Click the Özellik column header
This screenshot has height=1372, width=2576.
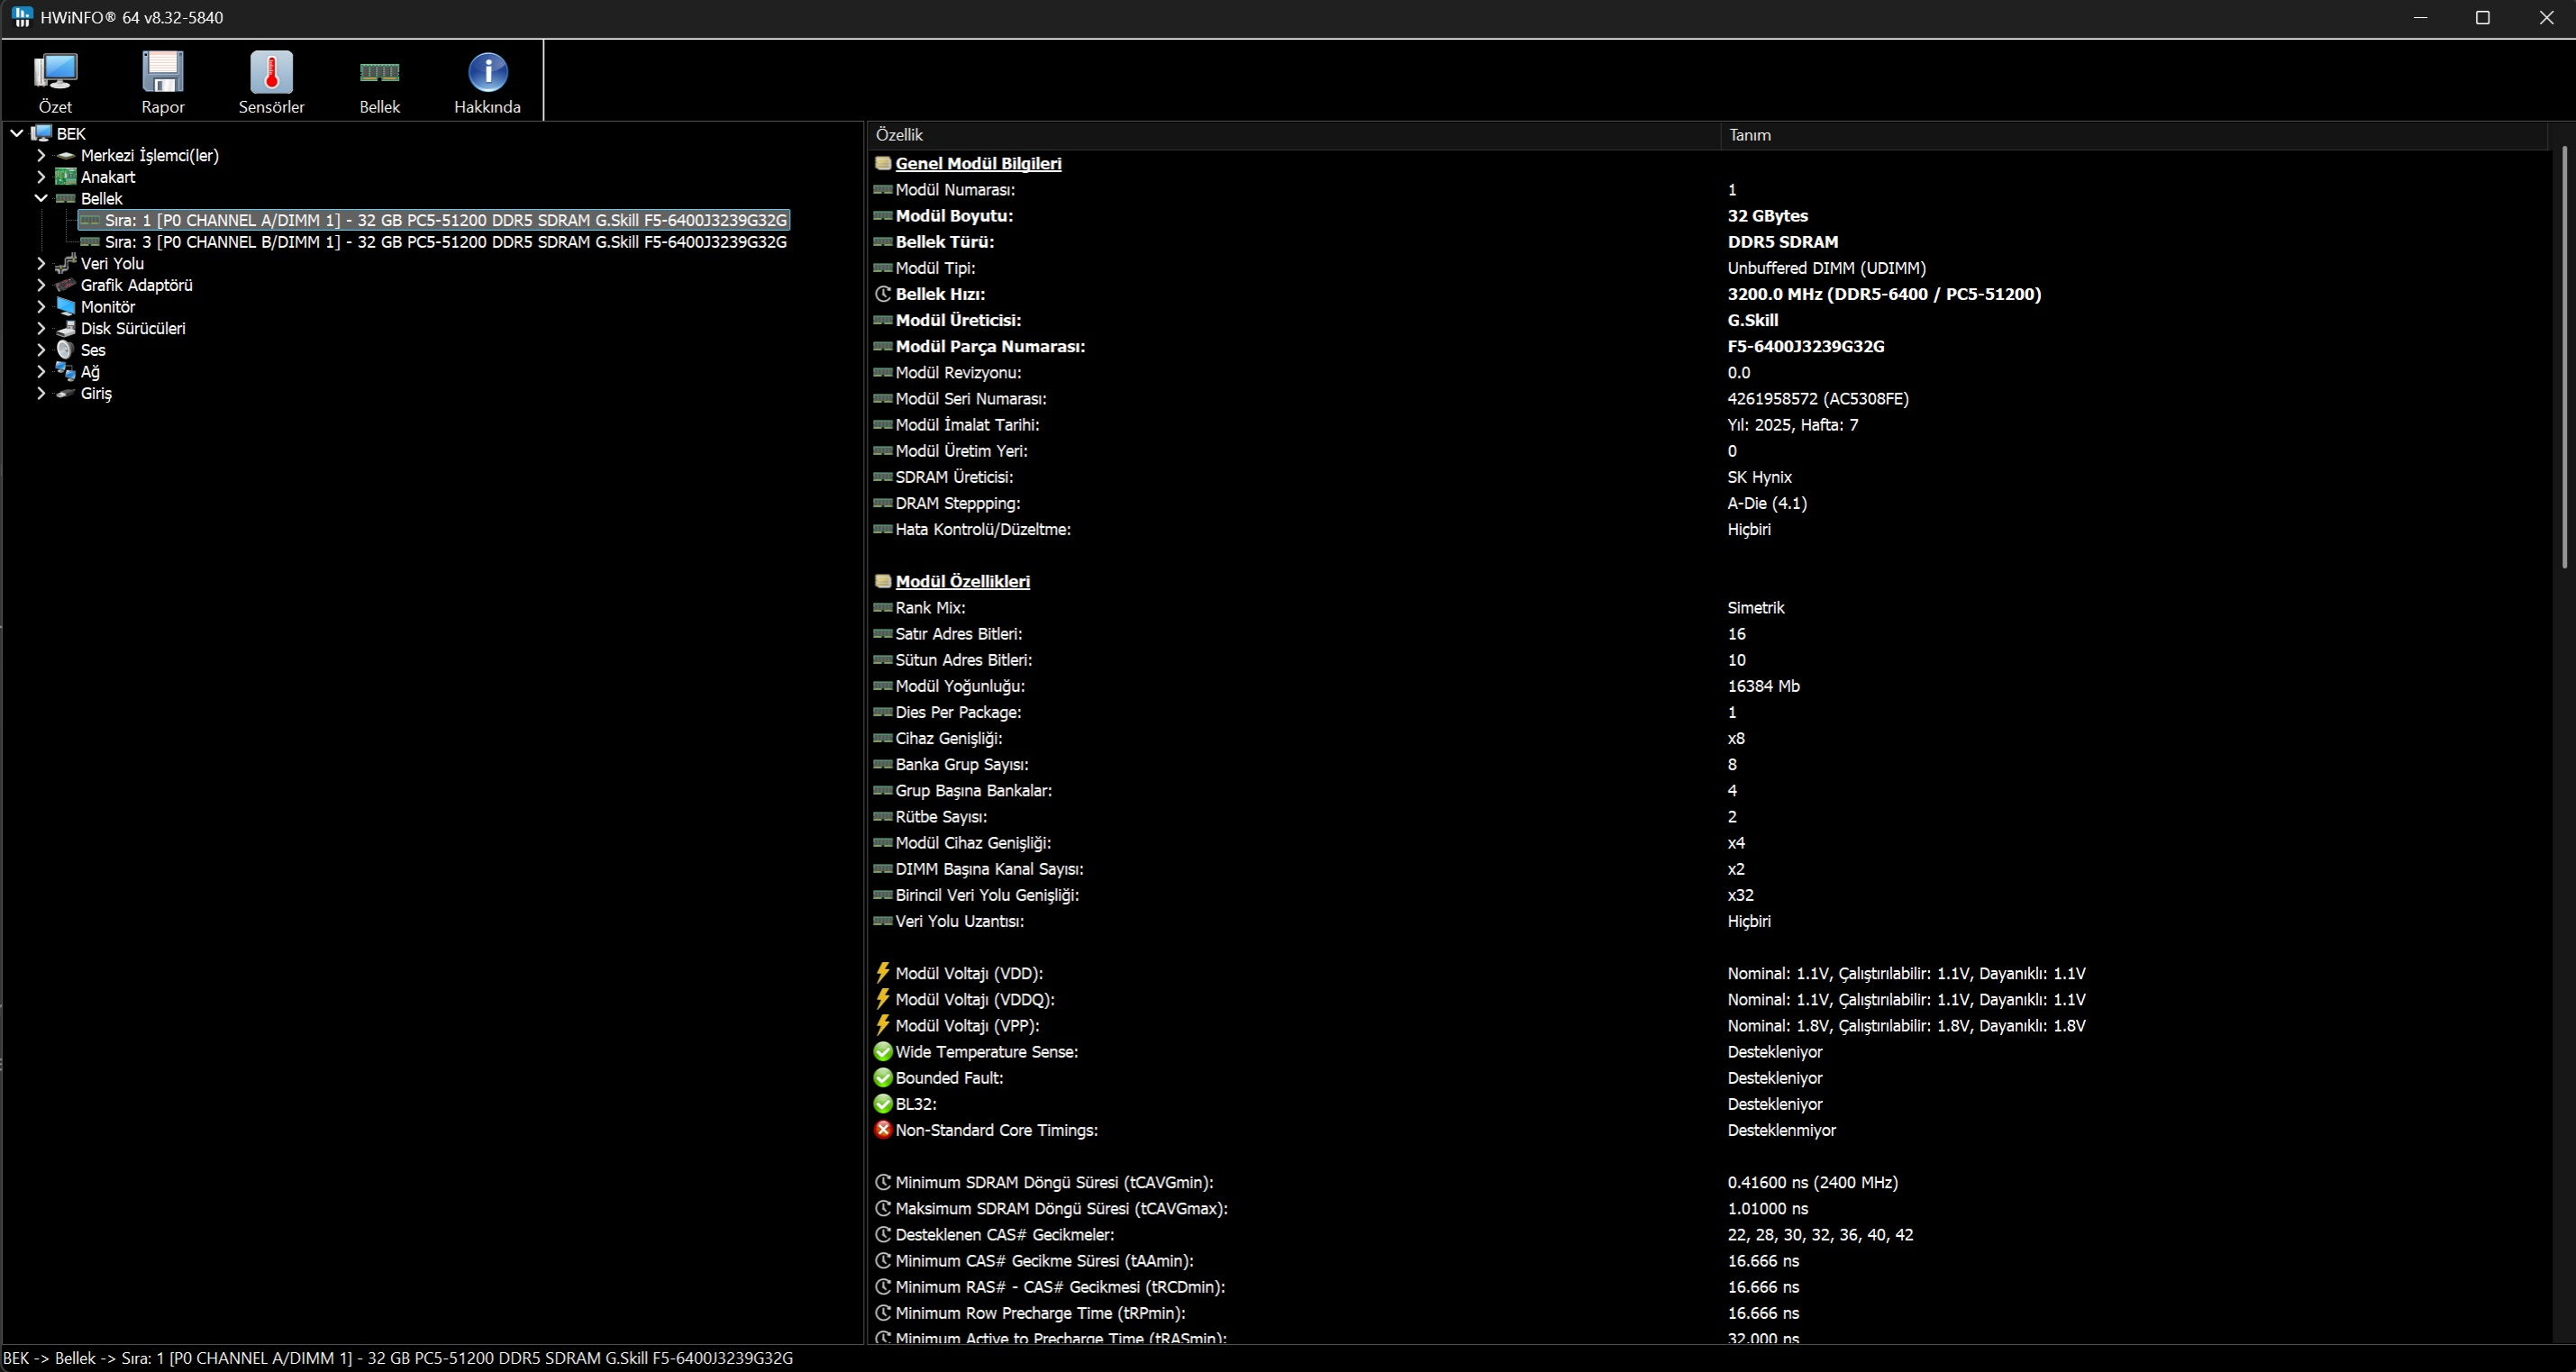1294,135
